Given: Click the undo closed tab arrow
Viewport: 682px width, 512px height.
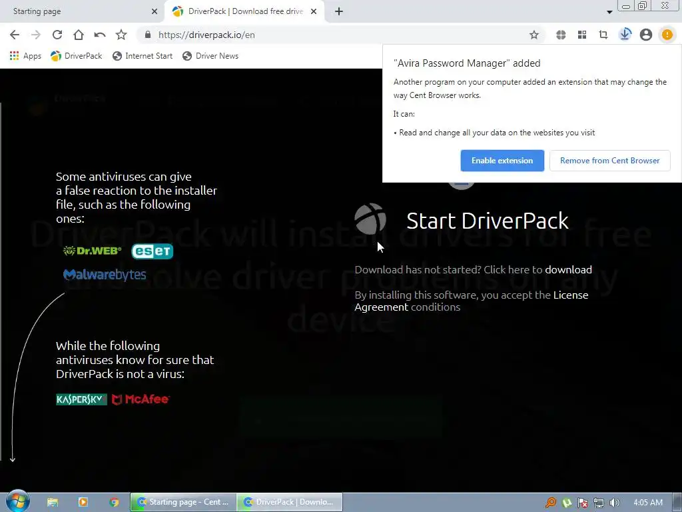Looking at the screenshot, I should pyautogui.click(x=100, y=35).
